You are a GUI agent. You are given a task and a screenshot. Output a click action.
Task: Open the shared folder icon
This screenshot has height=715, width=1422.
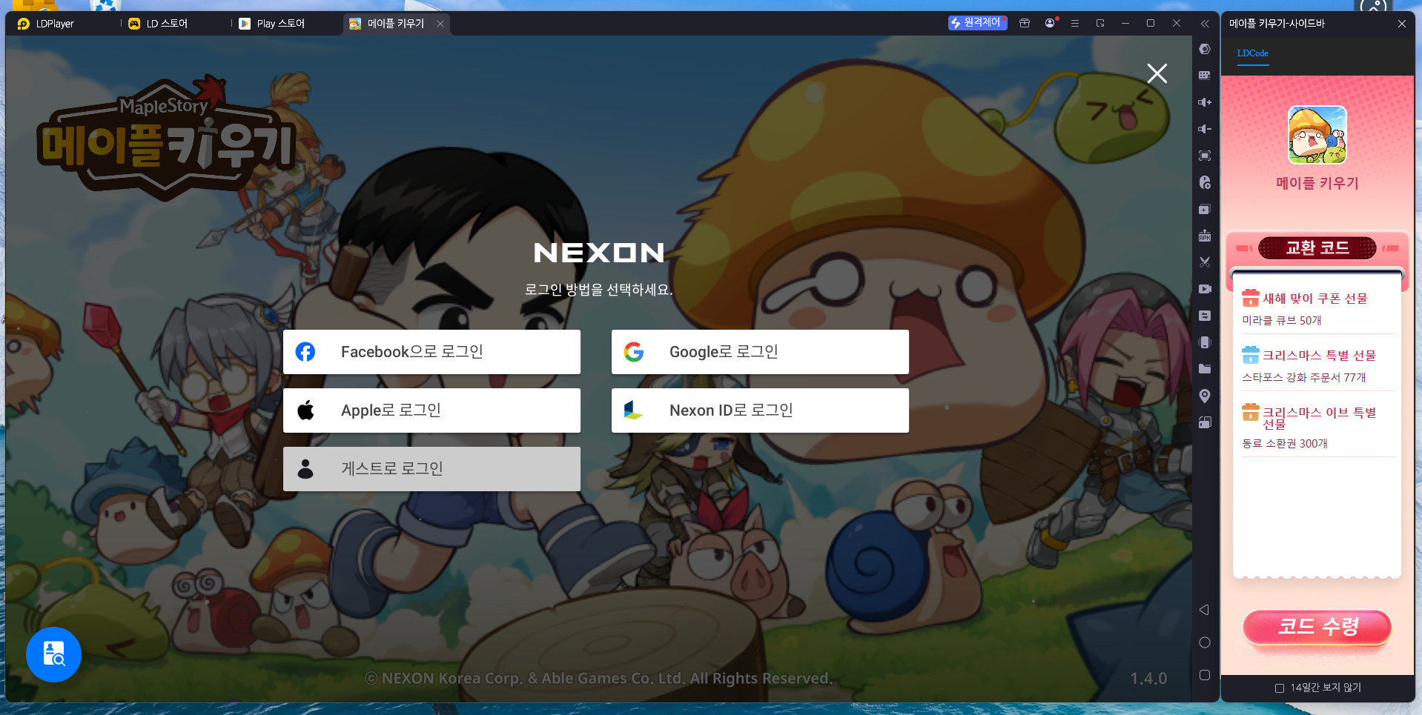click(1205, 369)
